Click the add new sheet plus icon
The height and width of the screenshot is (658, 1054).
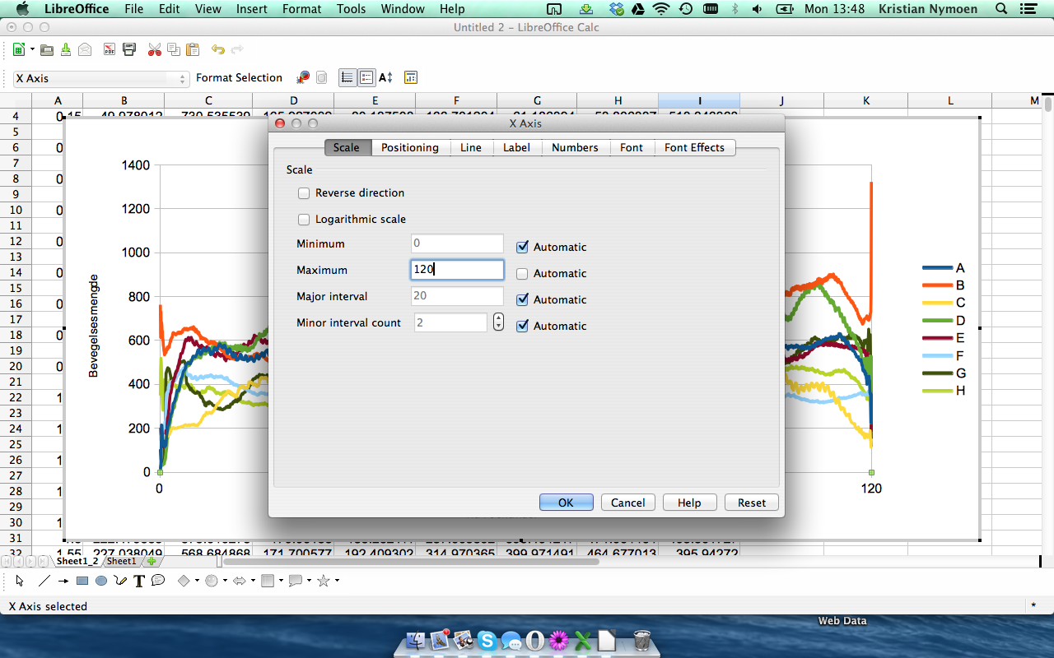pyautogui.click(x=152, y=561)
